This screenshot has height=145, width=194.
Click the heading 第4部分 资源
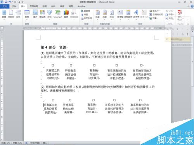(x=54, y=47)
